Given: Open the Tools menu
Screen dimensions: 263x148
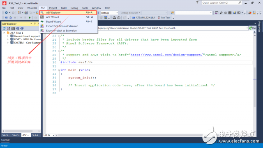Looking at the screenshot, I should [85, 8].
